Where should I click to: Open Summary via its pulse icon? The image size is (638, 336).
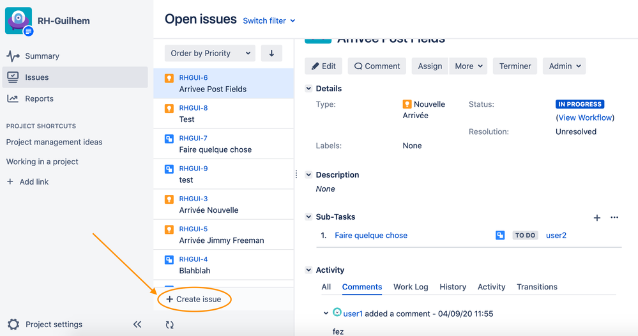click(x=13, y=56)
